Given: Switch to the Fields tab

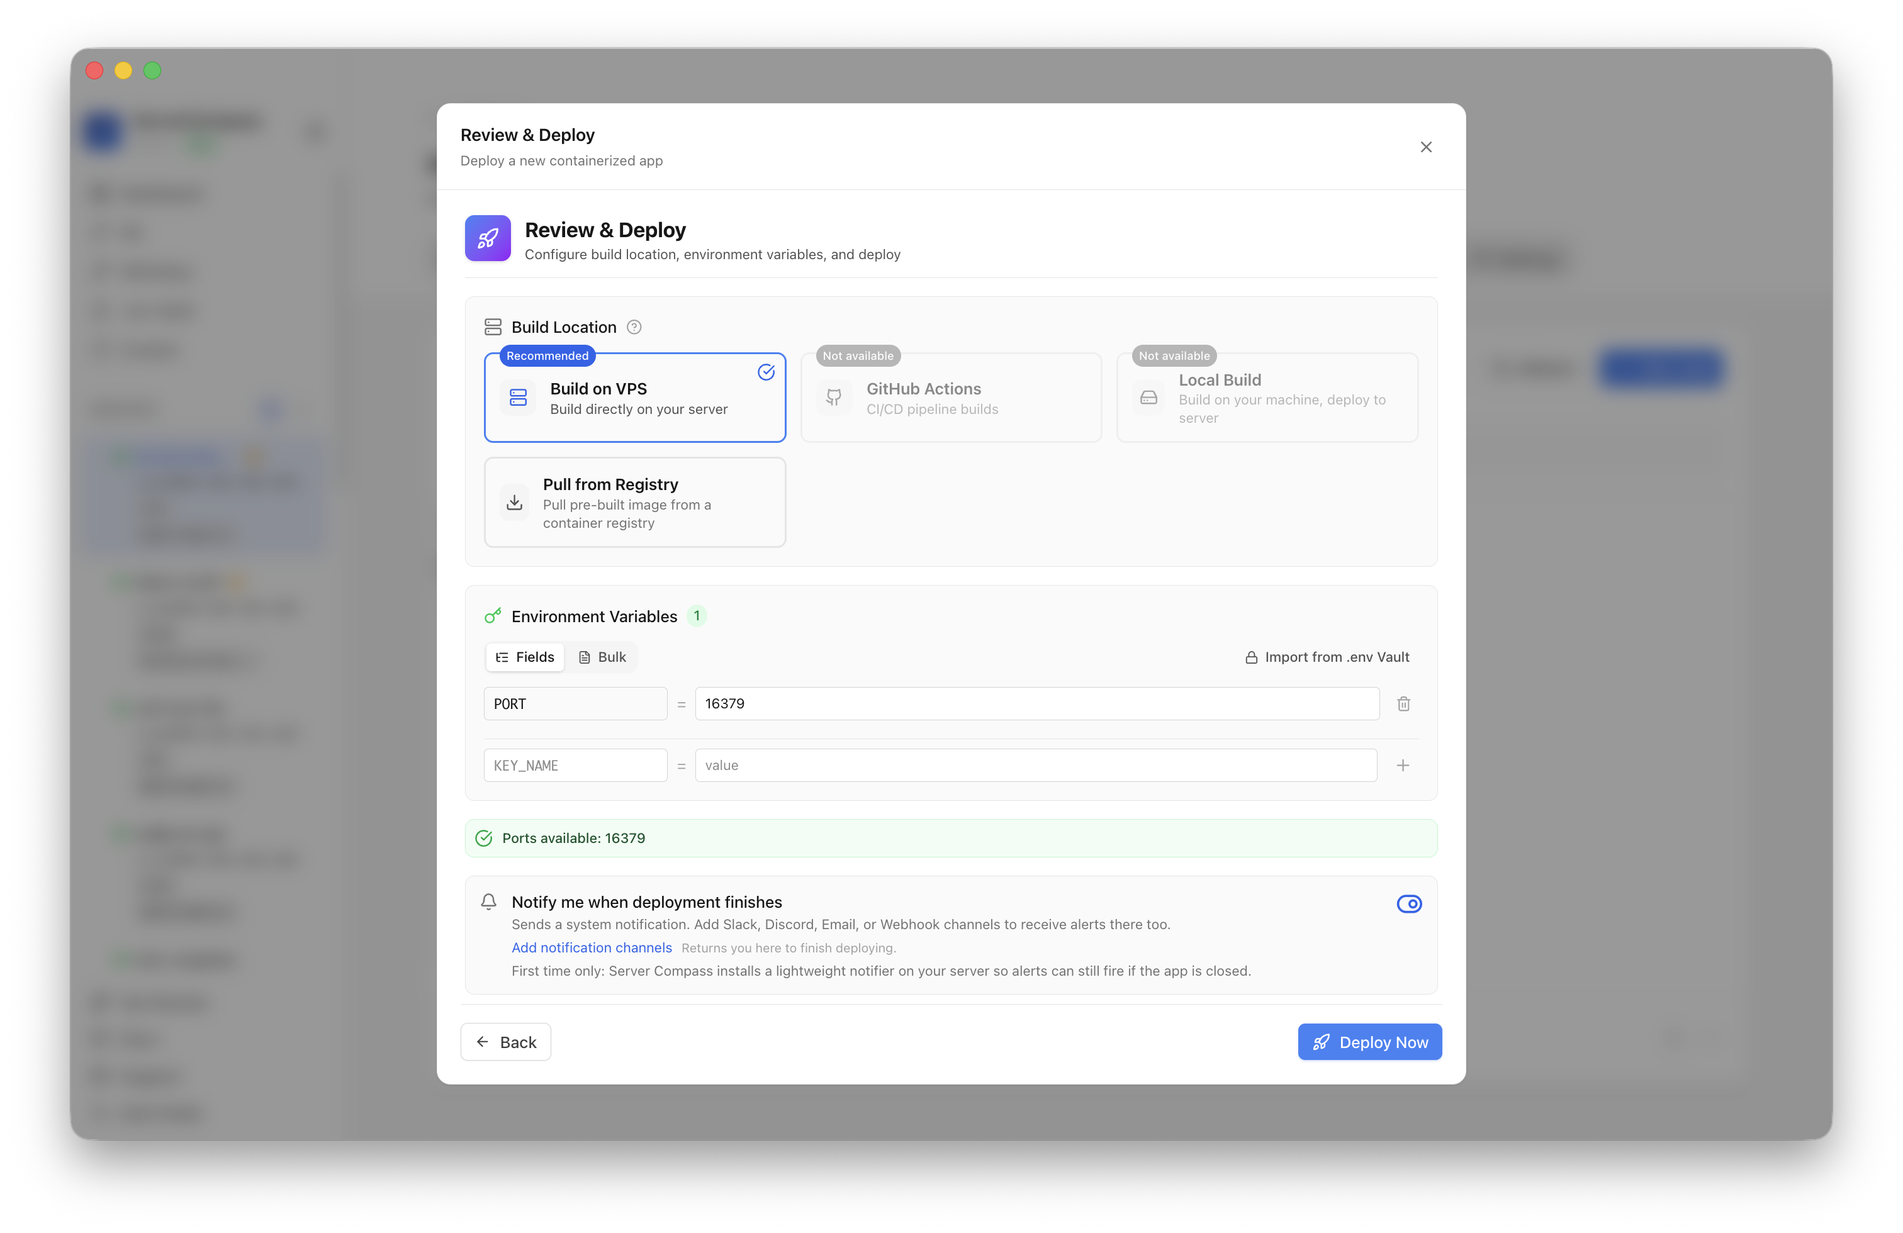Looking at the screenshot, I should coord(525,657).
